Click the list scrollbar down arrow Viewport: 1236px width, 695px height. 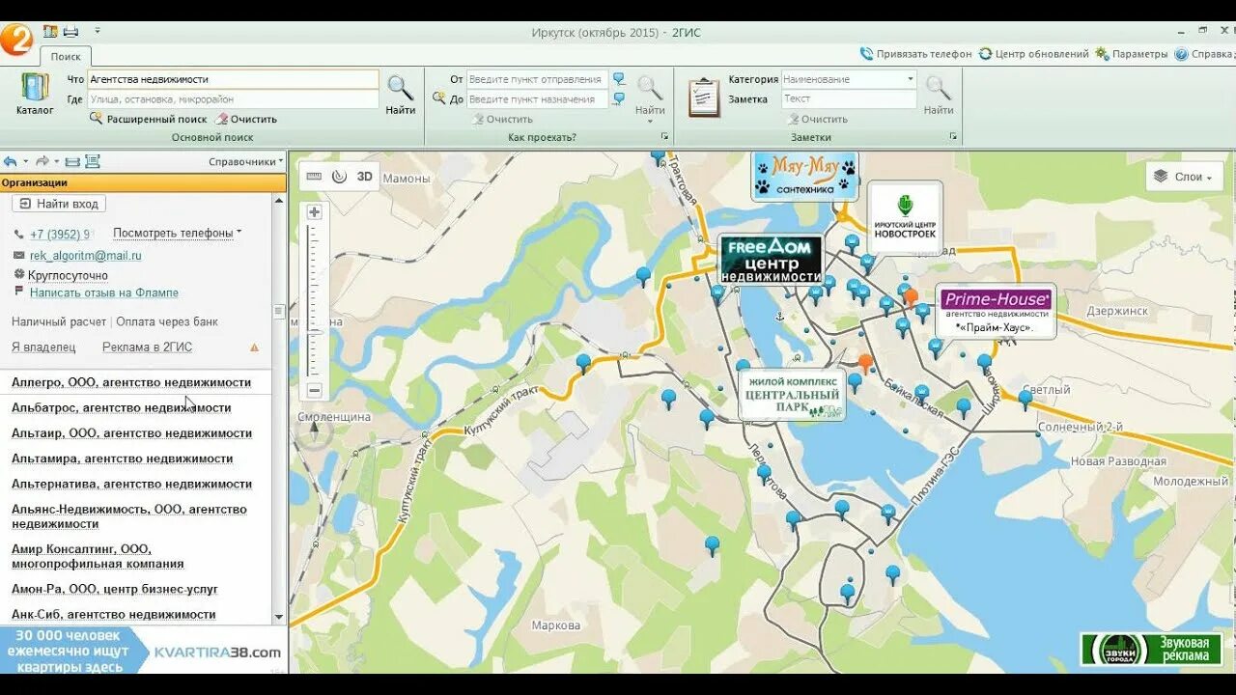tap(279, 617)
